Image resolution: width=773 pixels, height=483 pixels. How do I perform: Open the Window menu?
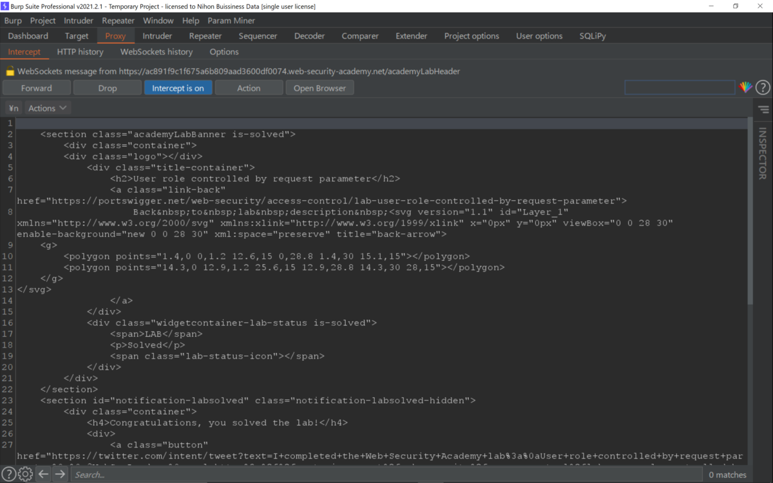pos(158,21)
